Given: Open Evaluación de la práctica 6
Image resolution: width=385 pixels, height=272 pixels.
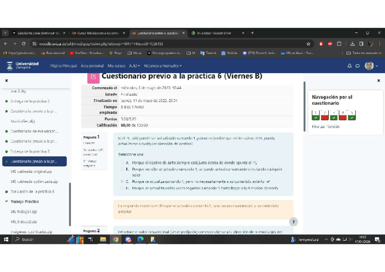Looking at the screenshot, I should tap(32, 192).
